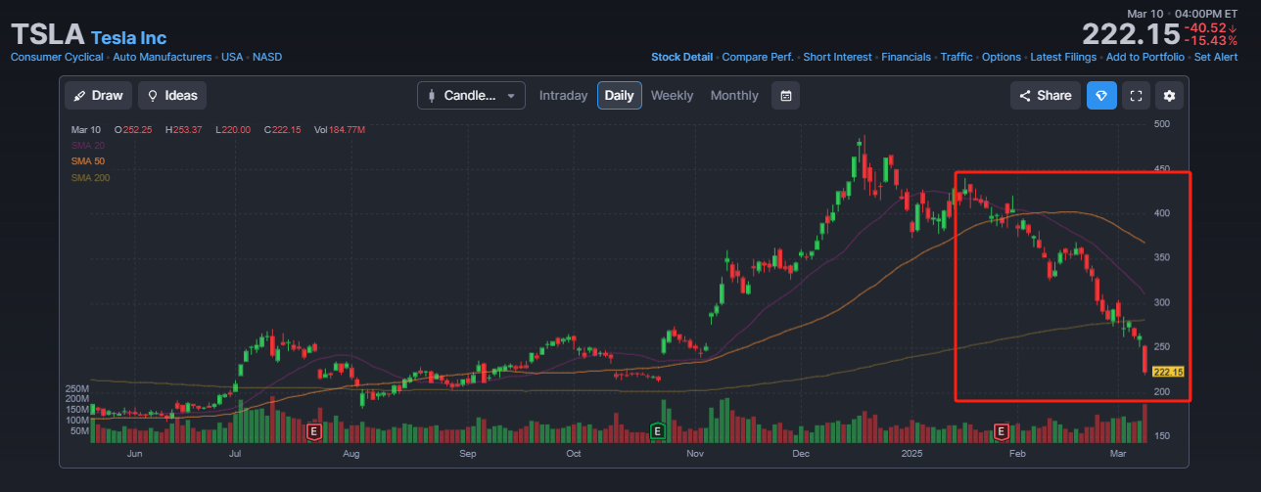
Task: Click the TSLA ticker symbol
Action: pos(47,35)
